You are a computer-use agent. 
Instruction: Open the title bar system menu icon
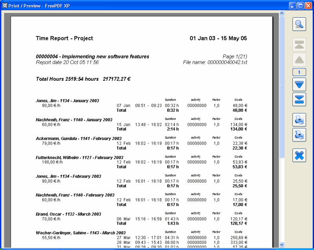pos(5,5)
